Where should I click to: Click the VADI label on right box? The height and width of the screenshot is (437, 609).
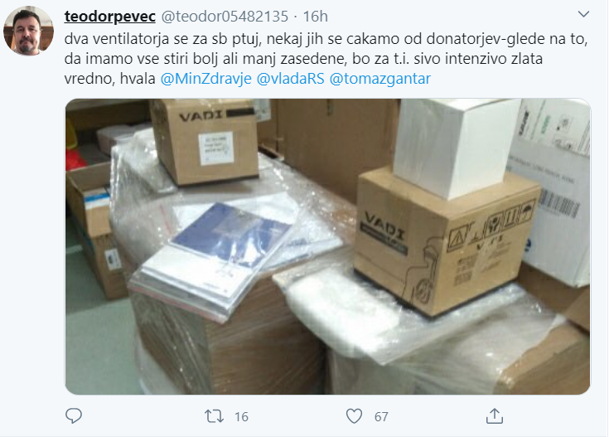[384, 227]
